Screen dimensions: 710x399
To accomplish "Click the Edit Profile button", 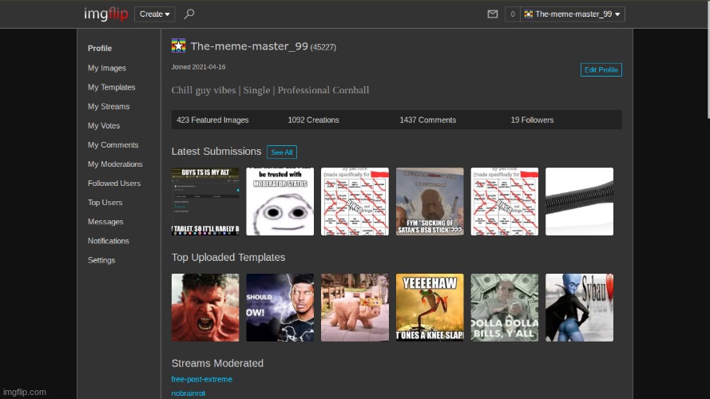I will (601, 69).
